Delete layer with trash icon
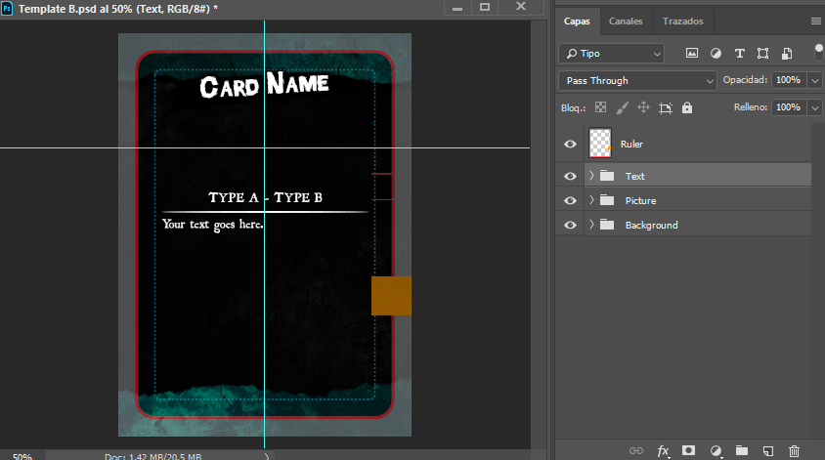The height and width of the screenshot is (460, 825). pyautogui.click(x=794, y=450)
